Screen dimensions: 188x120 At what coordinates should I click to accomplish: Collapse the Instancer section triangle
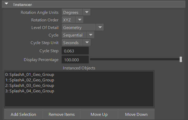point(7,4)
